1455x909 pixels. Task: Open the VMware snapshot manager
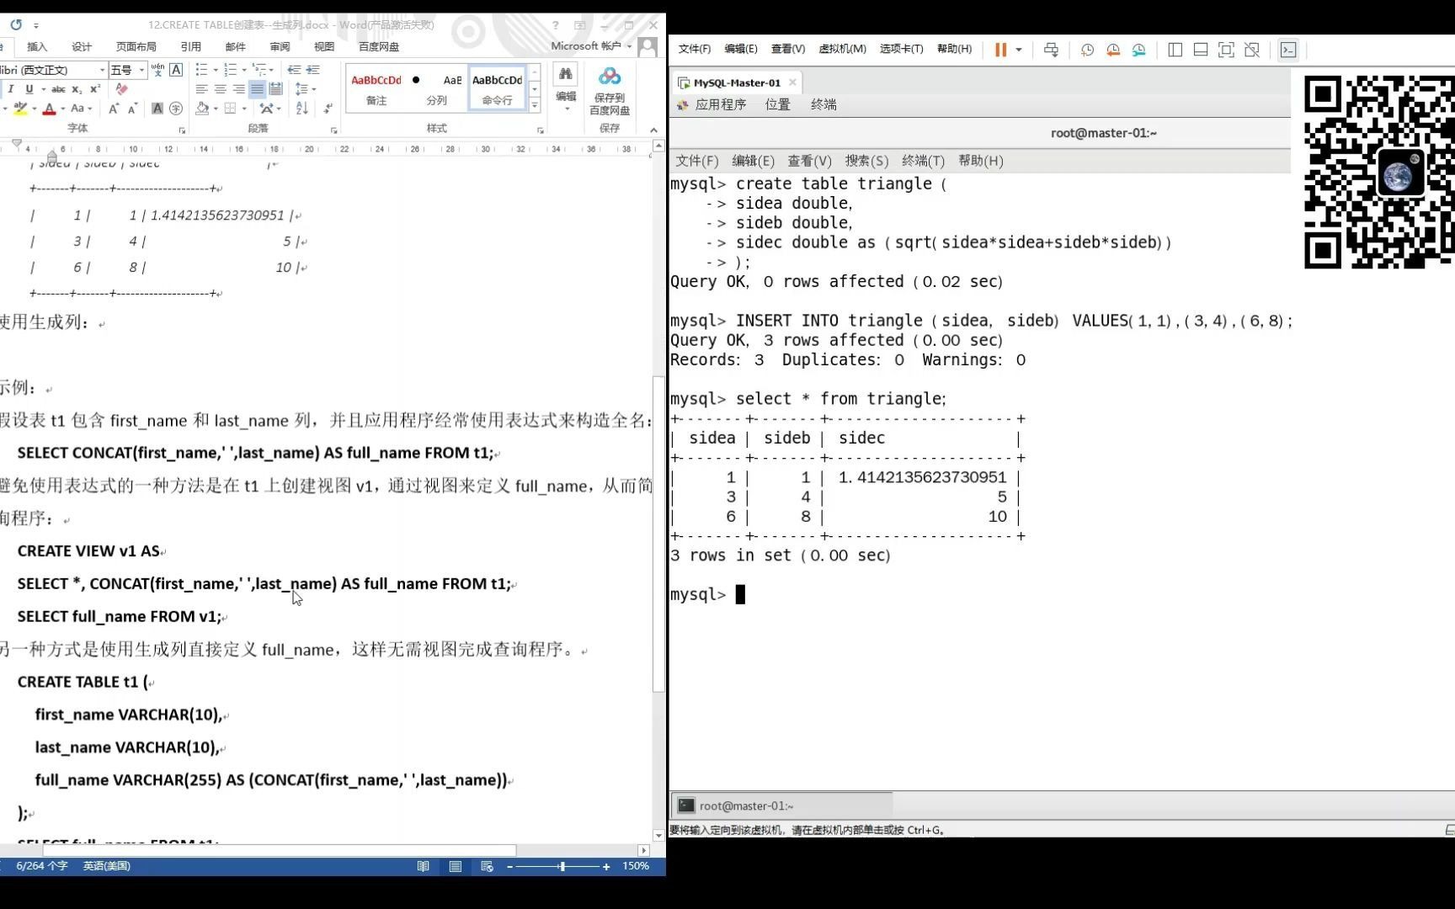pos(1139,50)
